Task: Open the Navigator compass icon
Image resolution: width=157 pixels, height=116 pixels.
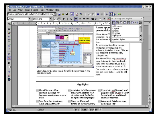Action: (107, 14)
